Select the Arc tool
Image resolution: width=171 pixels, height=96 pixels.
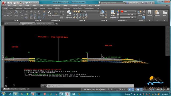(22, 14)
